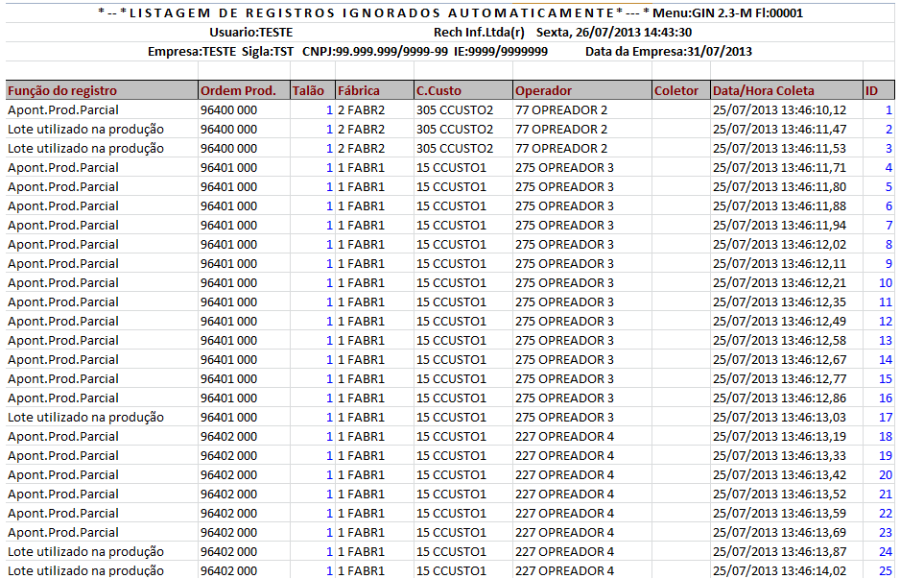Click timestamp '25/07/2013 13:46:11,47'
This screenshot has width=900, height=579.
(779, 130)
